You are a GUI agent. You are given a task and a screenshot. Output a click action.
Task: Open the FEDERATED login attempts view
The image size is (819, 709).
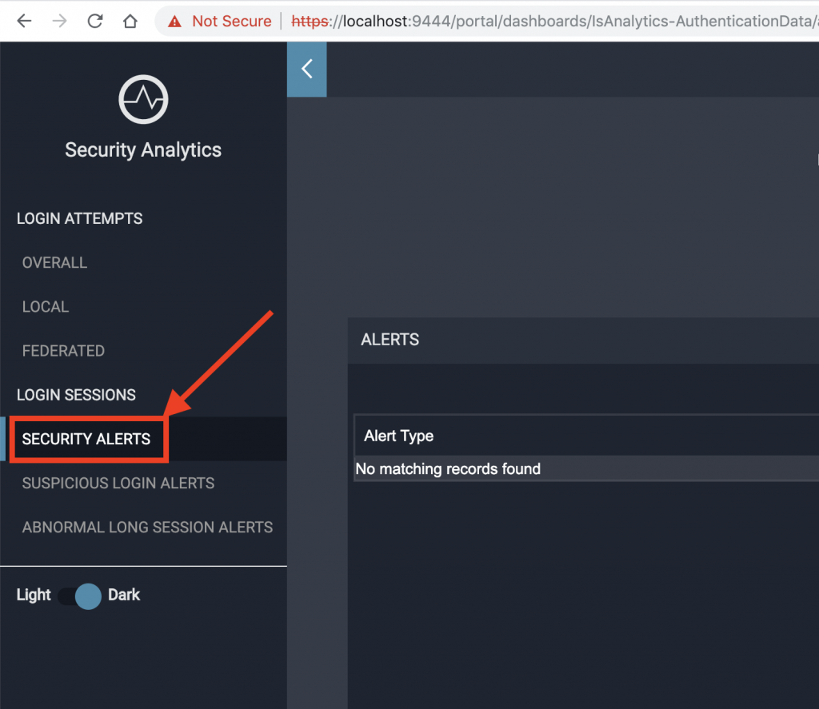[x=63, y=351]
